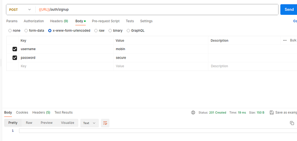Select the binary body type
Image resolution: width=297 pixels, height=141 pixels.
(x=115, y=30)
